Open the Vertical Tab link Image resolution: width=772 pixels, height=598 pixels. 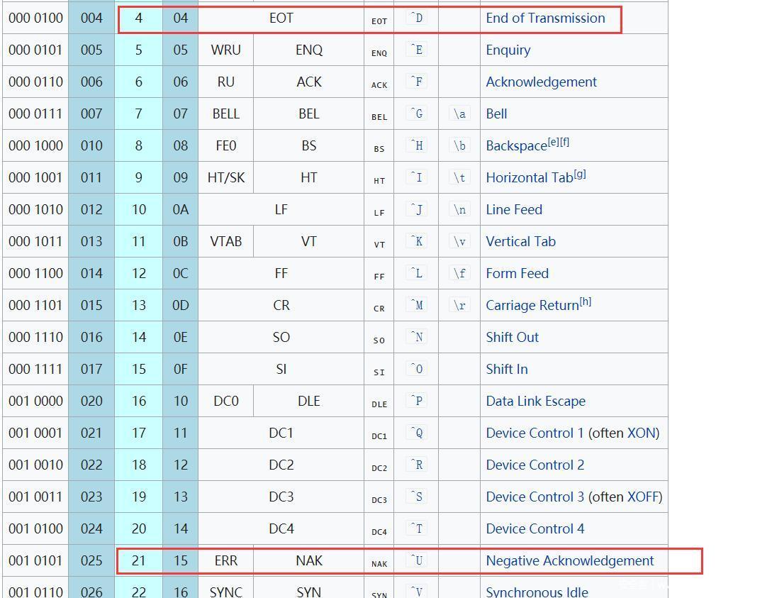[x=520, y=242]
